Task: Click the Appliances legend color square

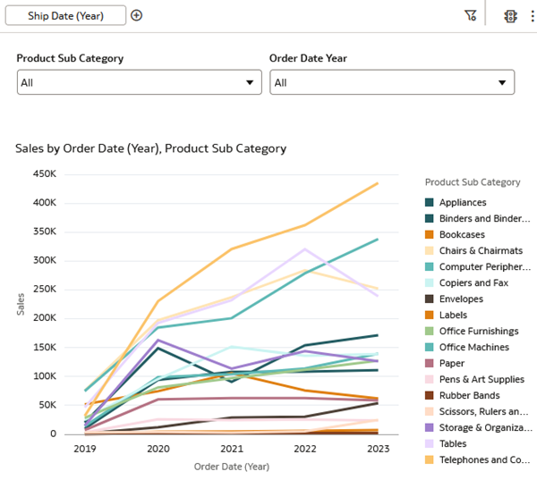Action: (x=430, y=203)
